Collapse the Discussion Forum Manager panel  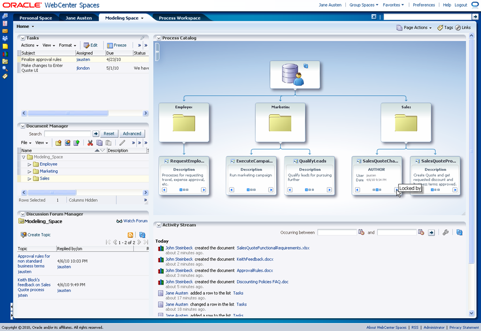23,214
